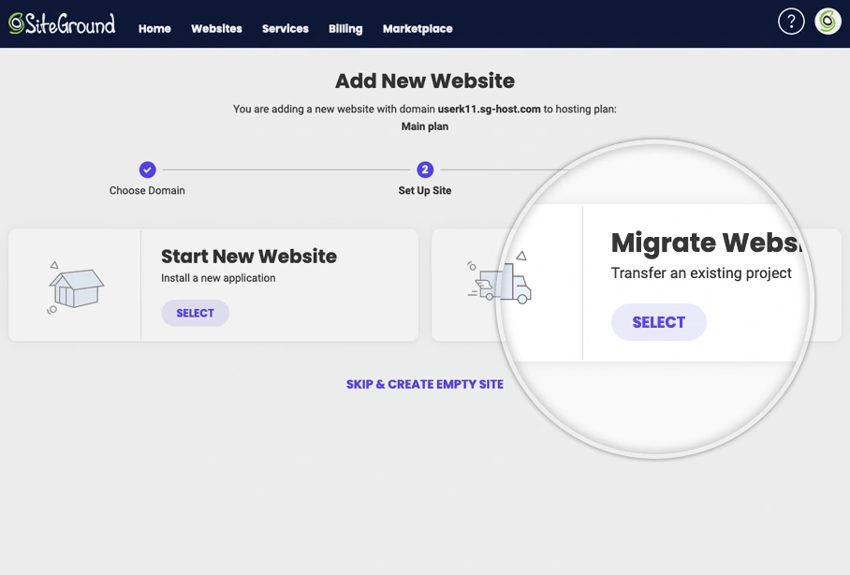The width and height of the screenshot is (850, 575).
Task: Open the Services menu
Action: click(x=285, y=29)
